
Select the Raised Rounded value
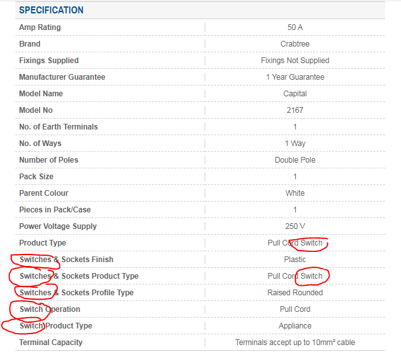[x=295, y=293]
